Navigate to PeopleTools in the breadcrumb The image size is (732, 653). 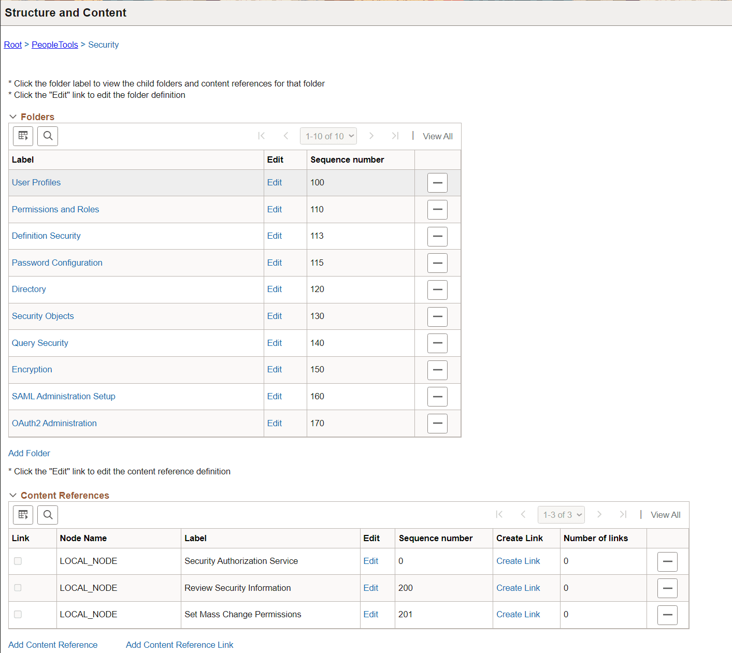click(55, 45)
